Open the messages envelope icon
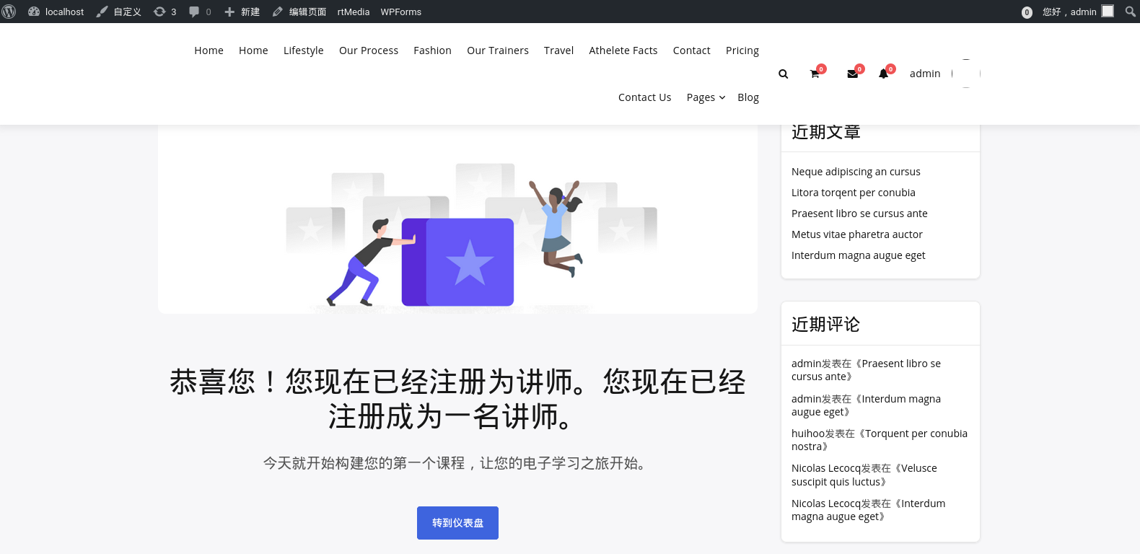 tap(852, 74)
